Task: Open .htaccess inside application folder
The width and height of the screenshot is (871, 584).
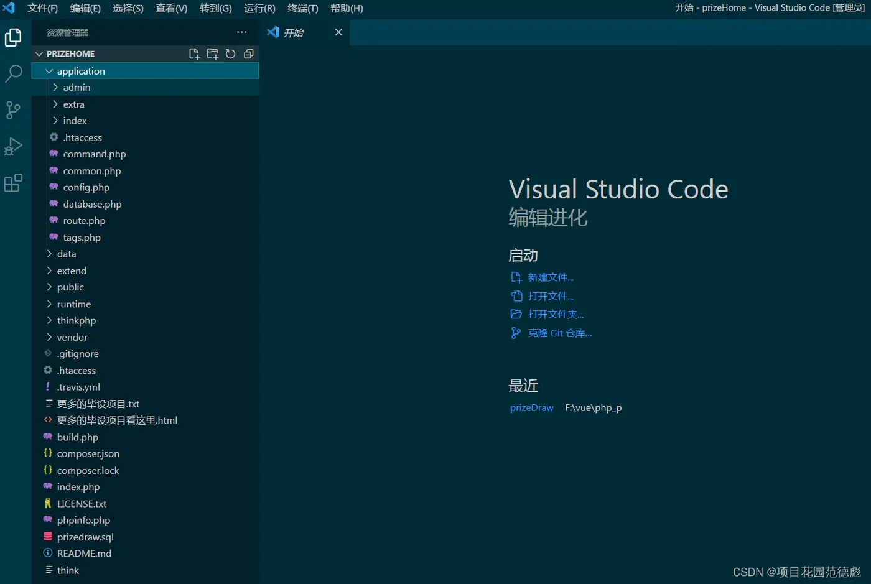Action: [x=145, y=137]
